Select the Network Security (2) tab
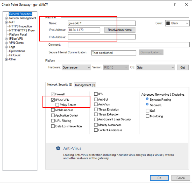 pos(60,85)
